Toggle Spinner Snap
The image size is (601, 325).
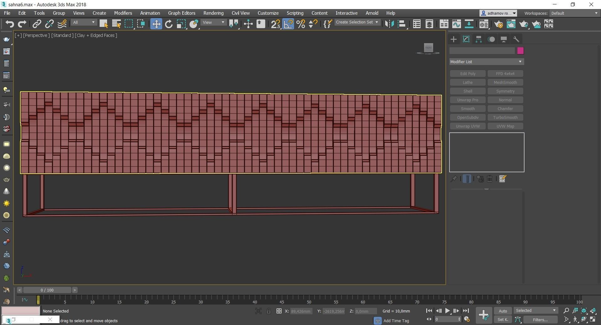pos(313,24)
